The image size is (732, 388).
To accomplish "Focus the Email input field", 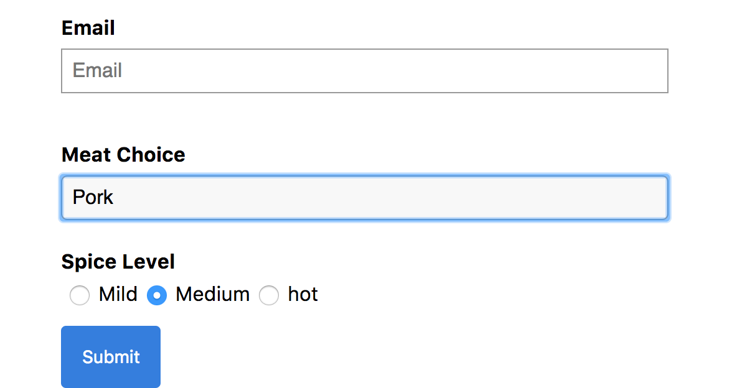I will (365, 71).
